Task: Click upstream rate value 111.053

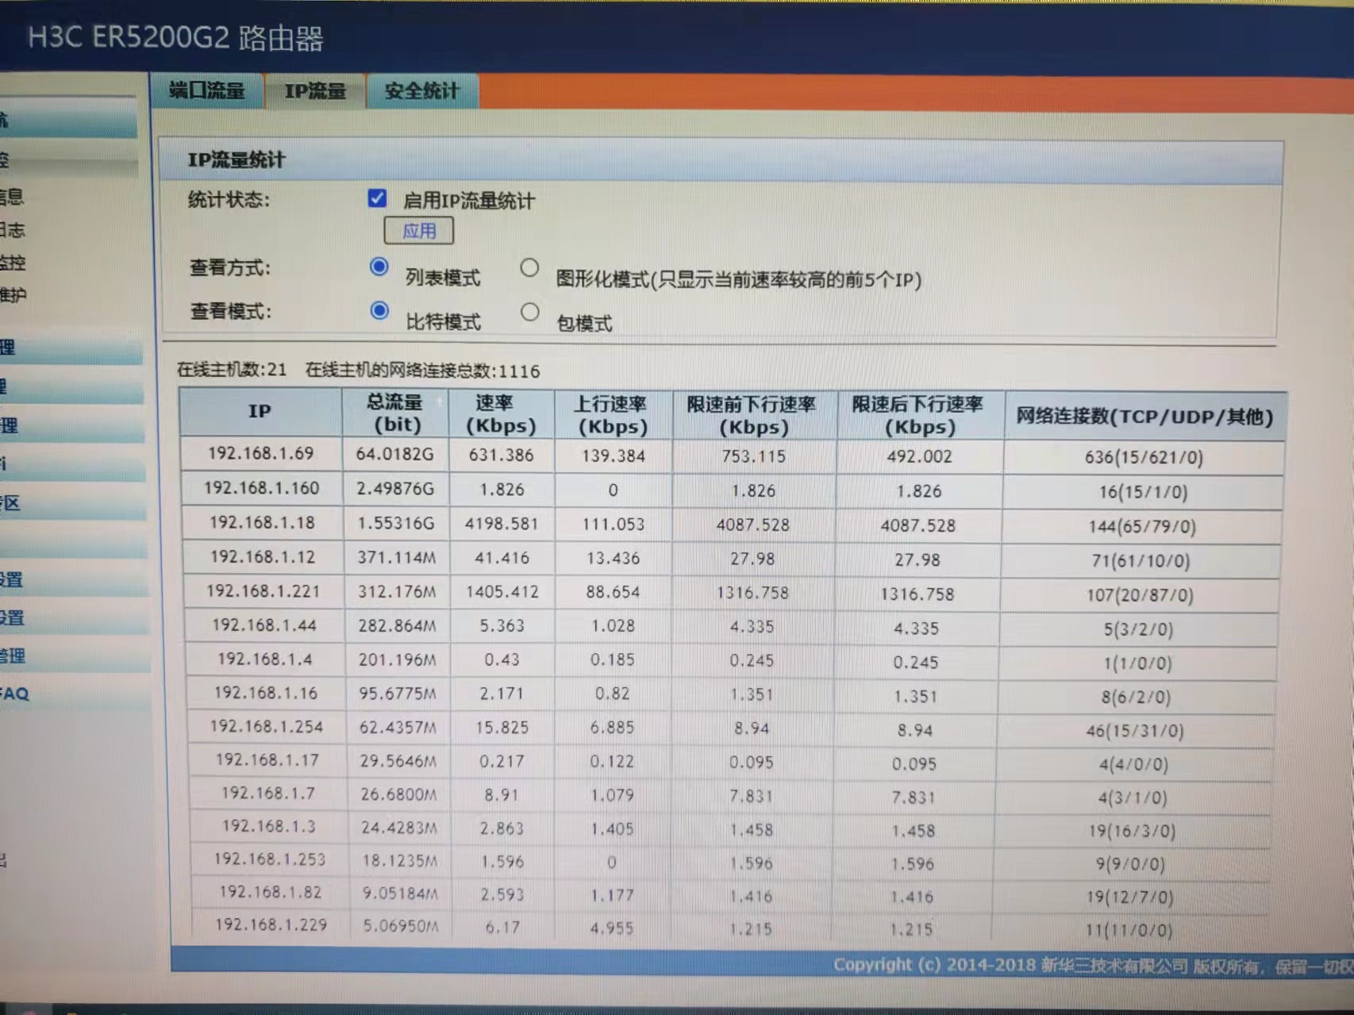Action: coord(613,525)
